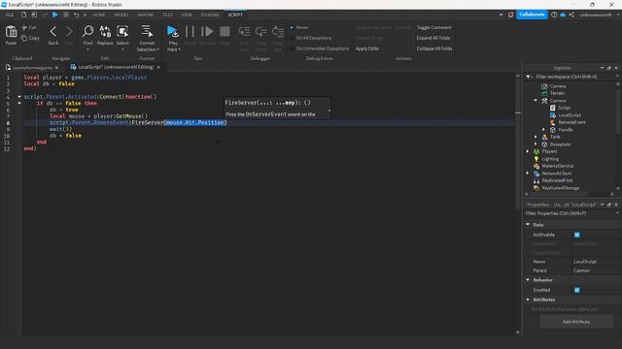This screenshot has width=622, height=349.
Task: Click the new file icon in top bar
Action: 23,15
